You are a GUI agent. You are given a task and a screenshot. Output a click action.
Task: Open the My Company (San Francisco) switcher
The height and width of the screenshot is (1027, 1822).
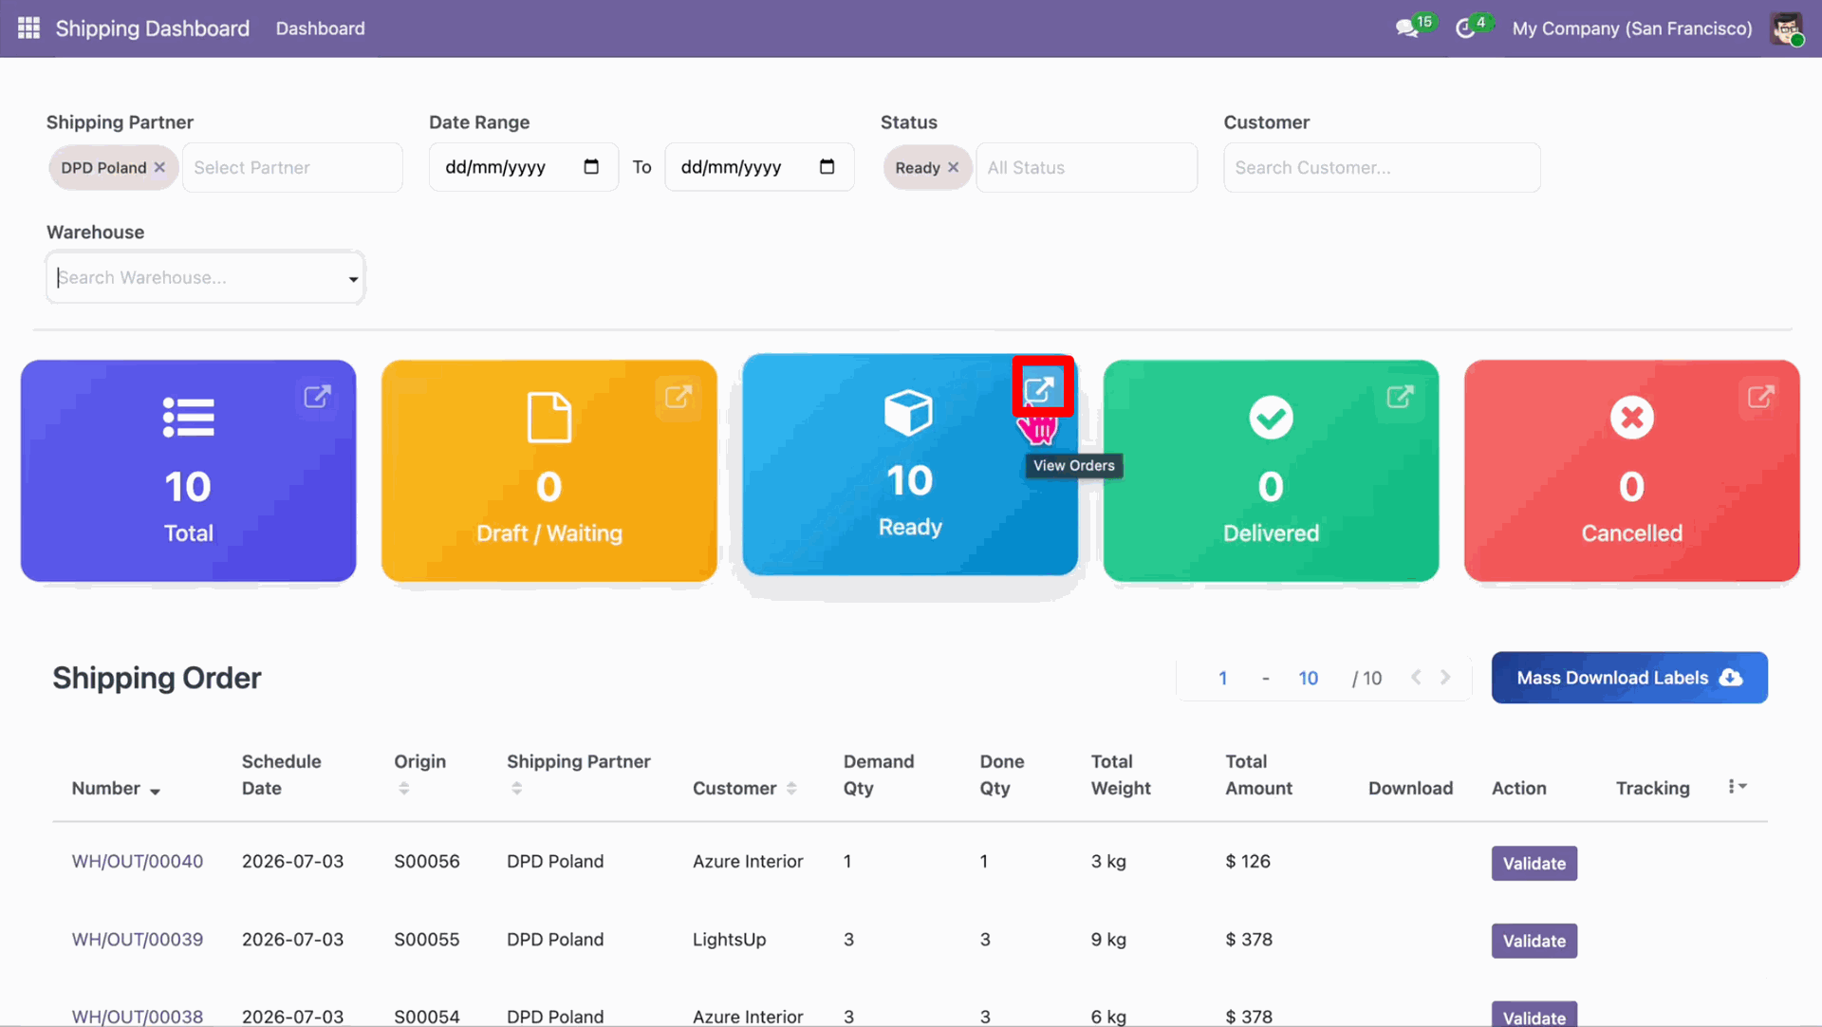point(1632,28)
